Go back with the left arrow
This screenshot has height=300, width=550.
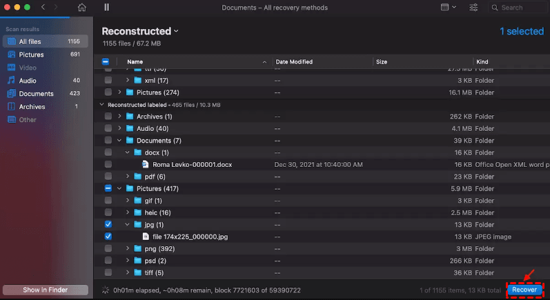43,8
